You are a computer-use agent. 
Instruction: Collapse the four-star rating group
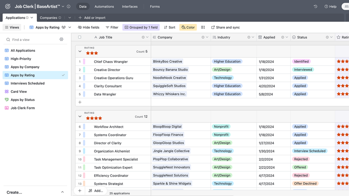80,117
